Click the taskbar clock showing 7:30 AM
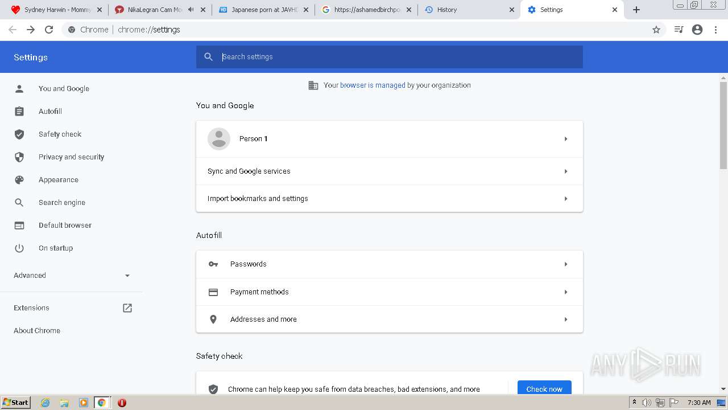Viewport: 728px width, 410px height. pos(699,403)
